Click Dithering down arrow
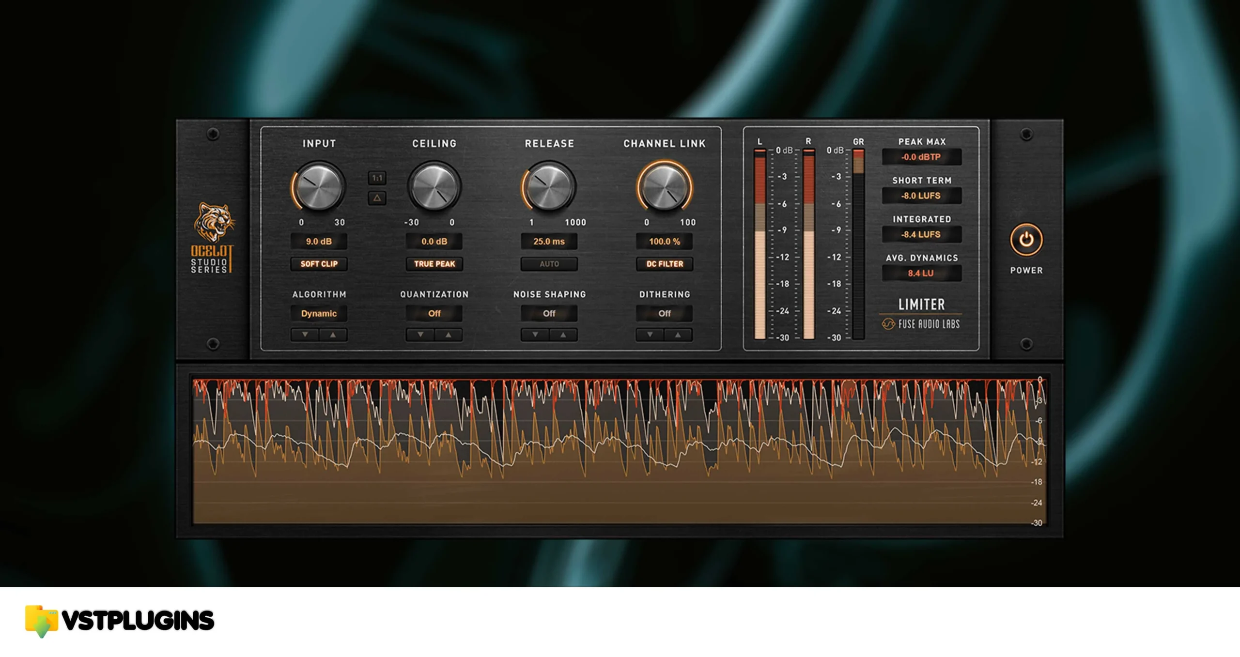The width and height of the screenshot is (1240, 657). pyautogui.click(x=650, y=335)
